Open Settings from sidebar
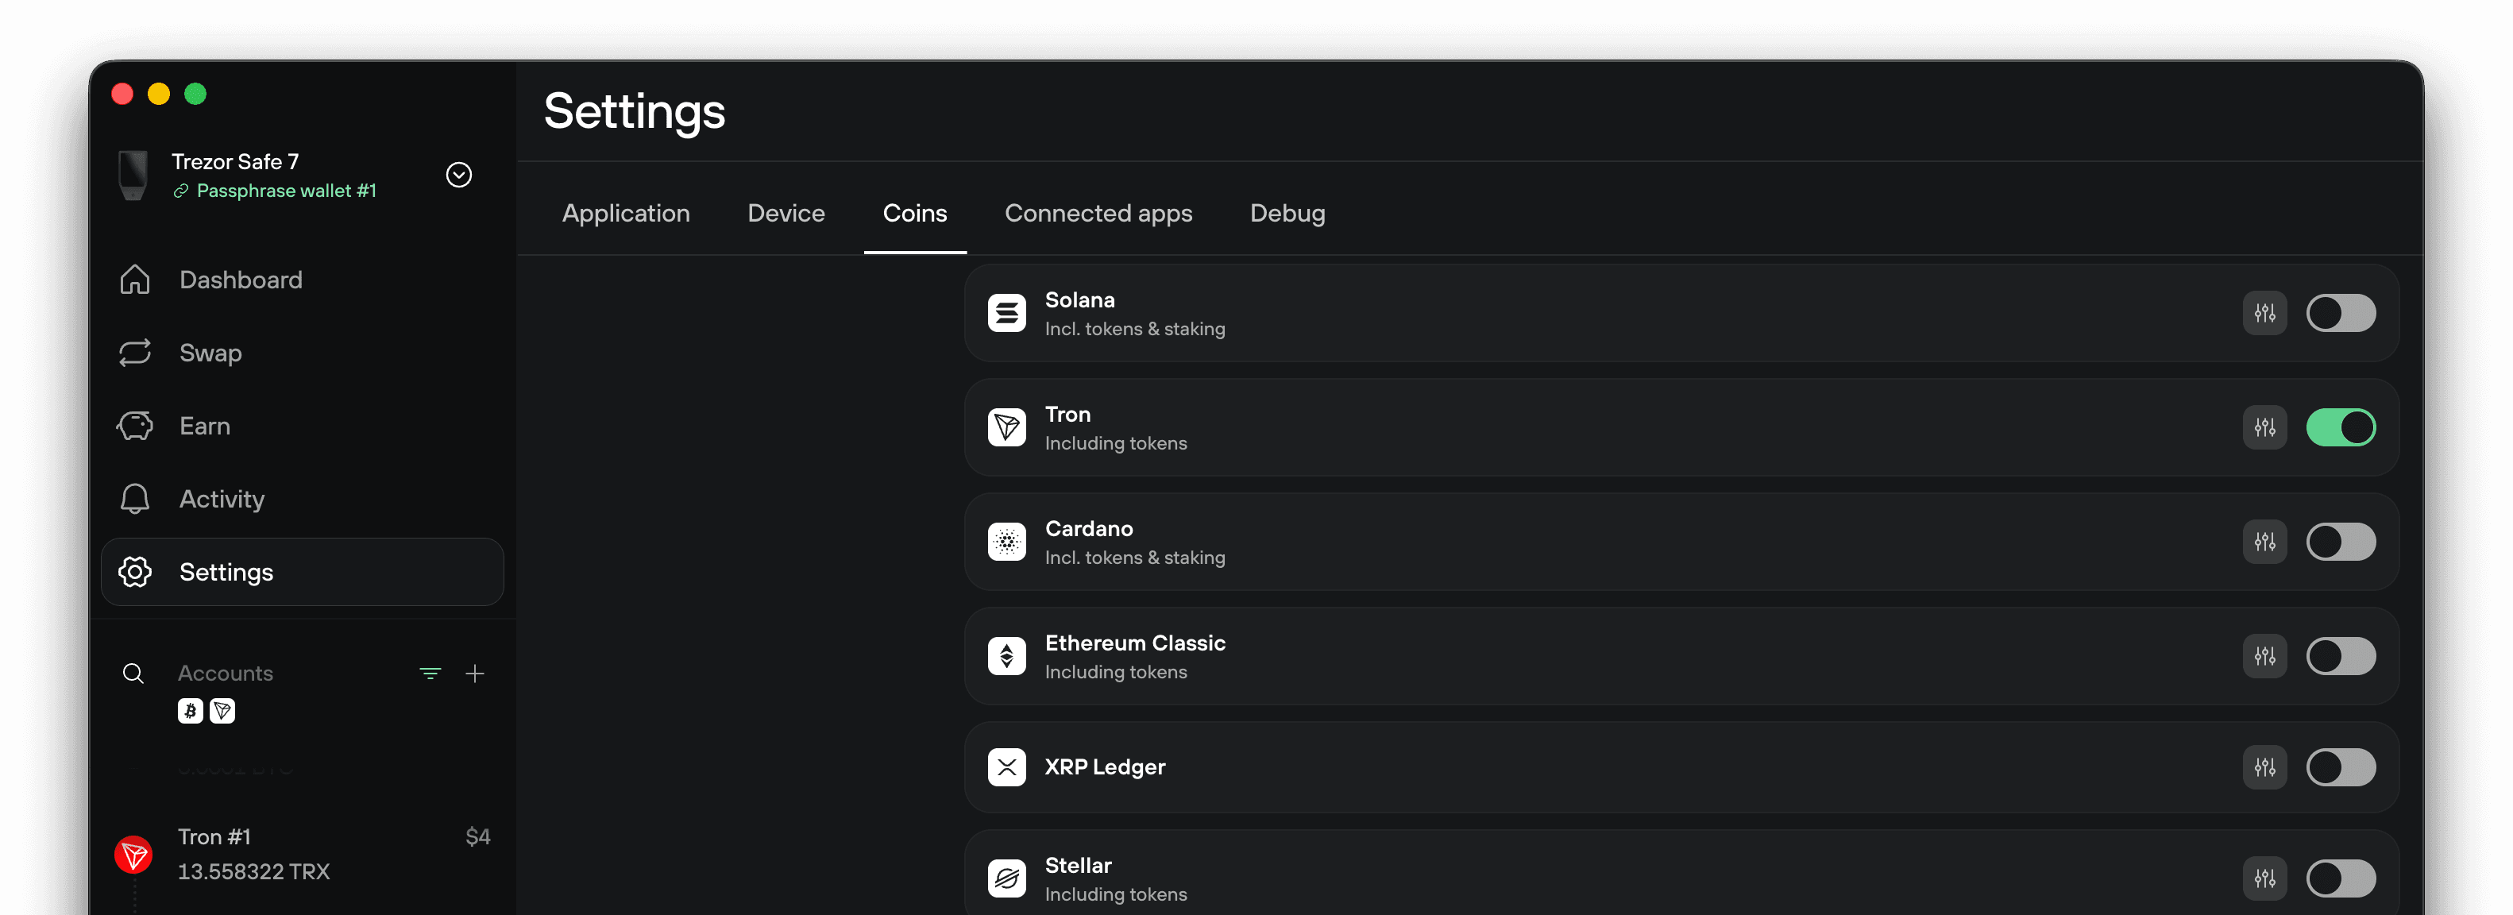Image resolution: width=2513 pixels, height=915 pixels. pos(303,572)
